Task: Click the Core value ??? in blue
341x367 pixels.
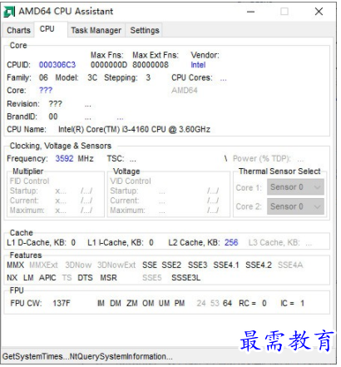Action: pyautogui.click(x=46, y=90)
